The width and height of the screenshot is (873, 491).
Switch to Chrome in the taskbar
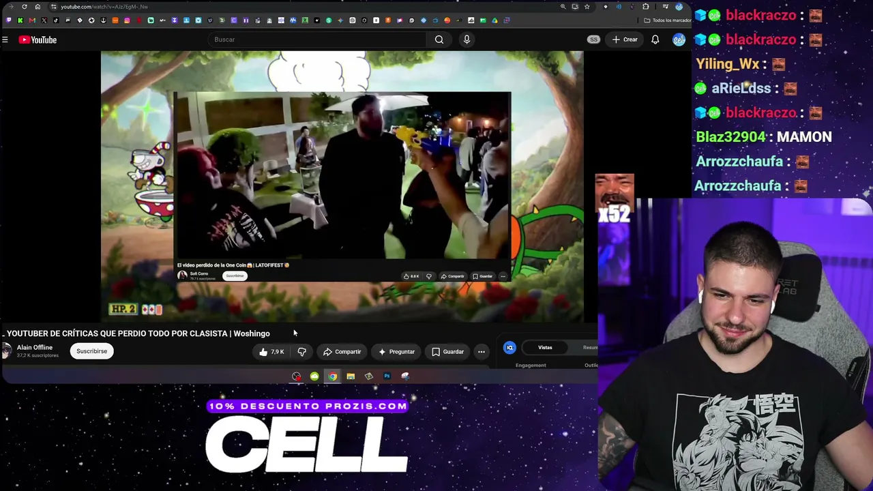click(x=332, y=376)
